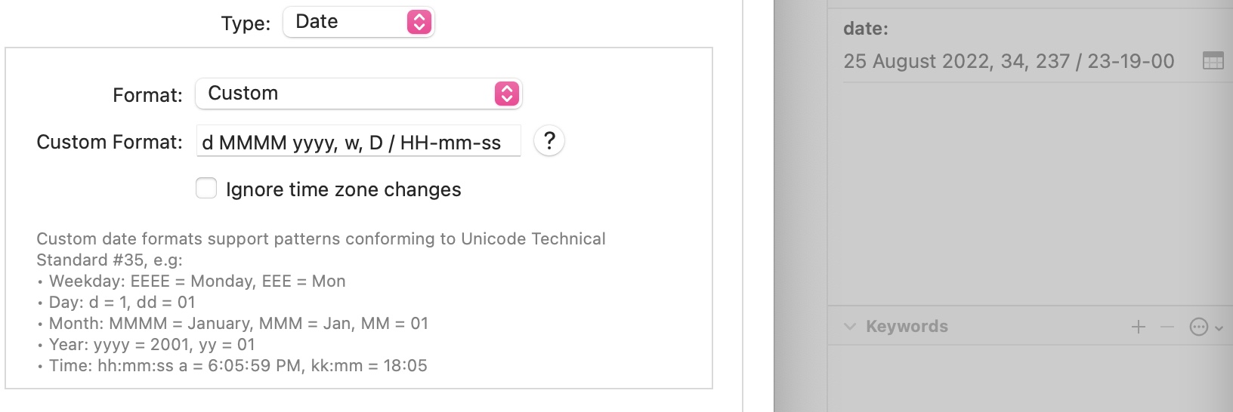This screenshot has width=1233, height=412.
Task: Click the empty area below the Keywords header
Action: click(x=1027, y=377)
